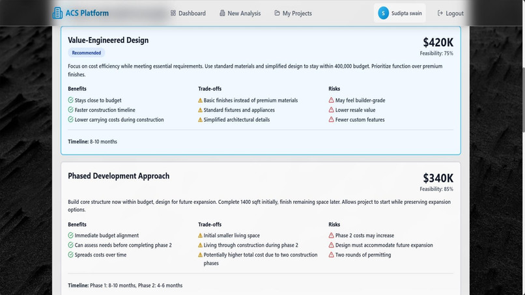Click warning icon beside Simplified architectural details
525x295 pixels.
tap(200, 120)
